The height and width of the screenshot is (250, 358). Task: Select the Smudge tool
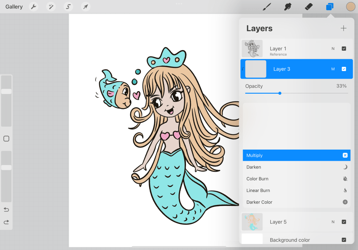coord(288,7)
